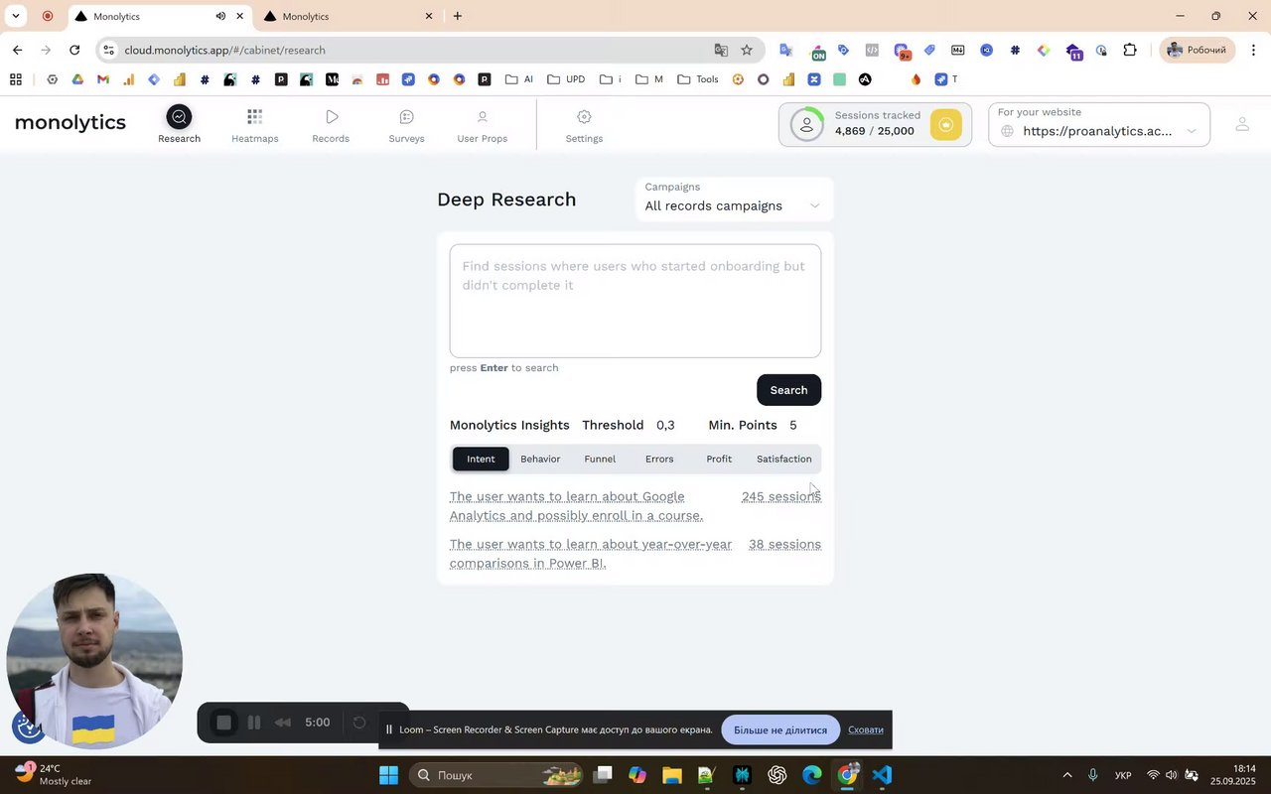Open the Windows Start menu

click(x=389, y=775)
